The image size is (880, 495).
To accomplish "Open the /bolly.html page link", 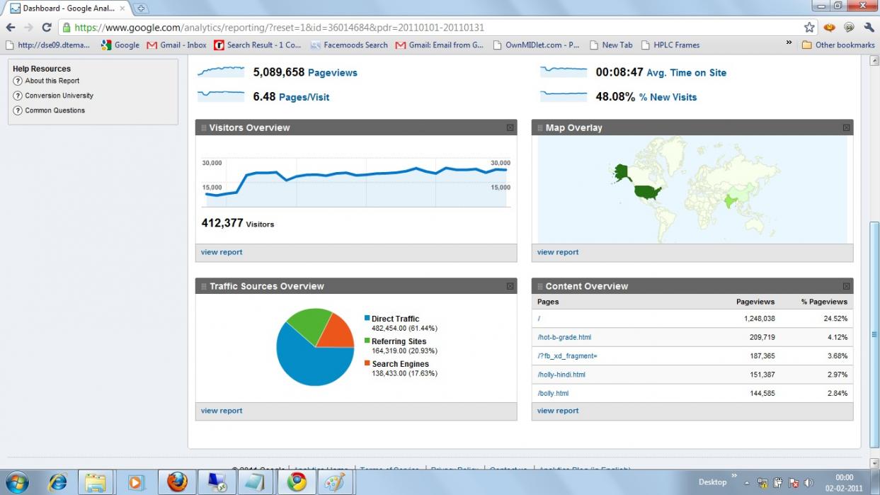I will [553, 393].
